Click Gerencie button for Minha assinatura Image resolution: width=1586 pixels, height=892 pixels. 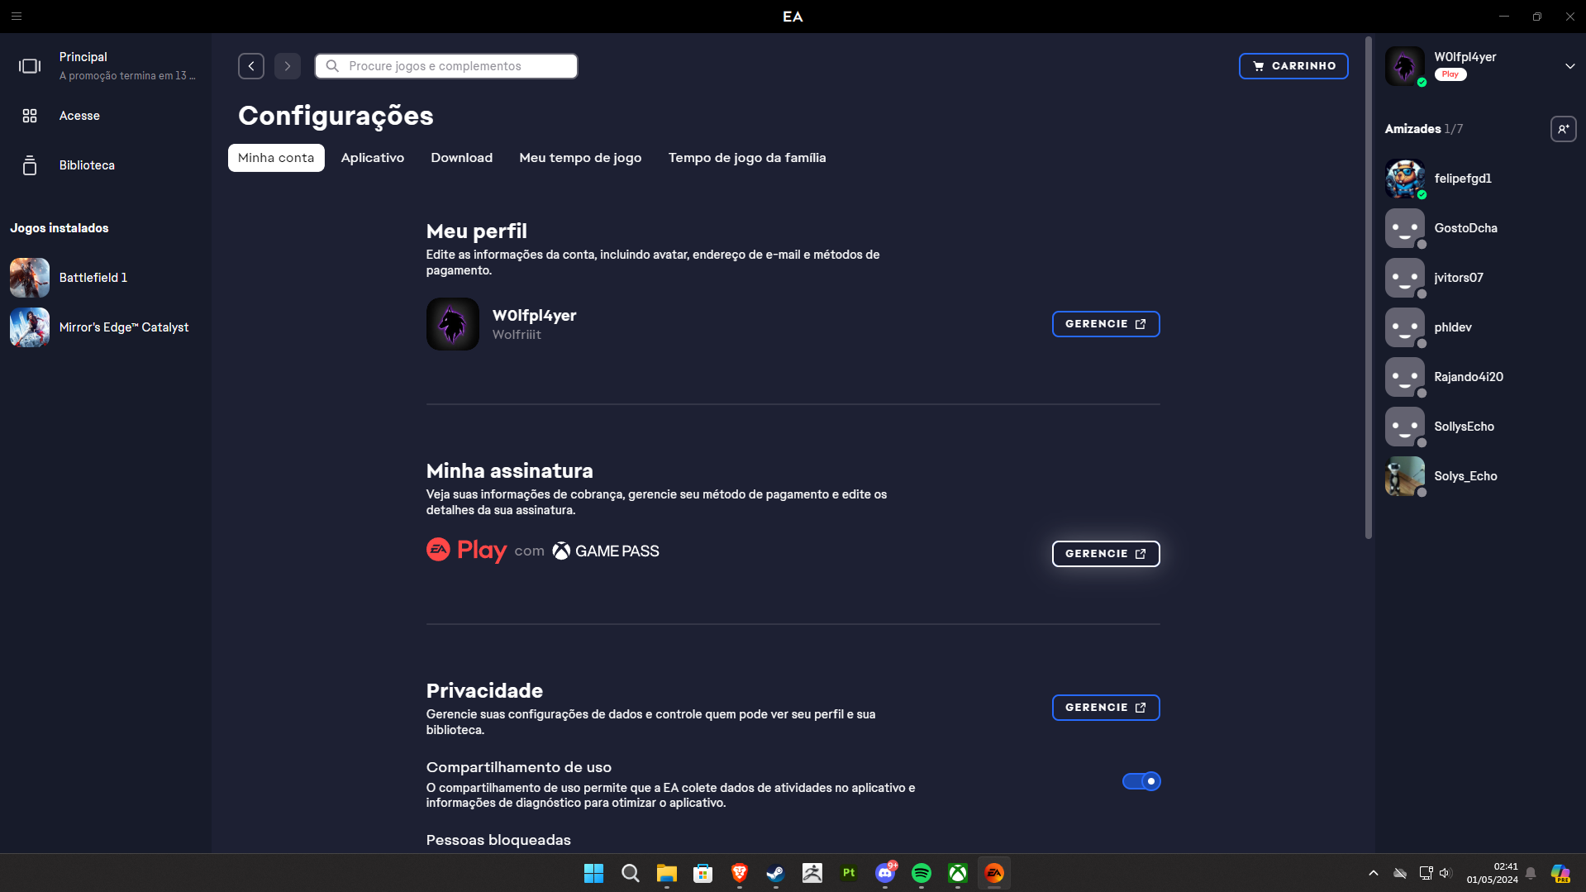point(1105,554)
